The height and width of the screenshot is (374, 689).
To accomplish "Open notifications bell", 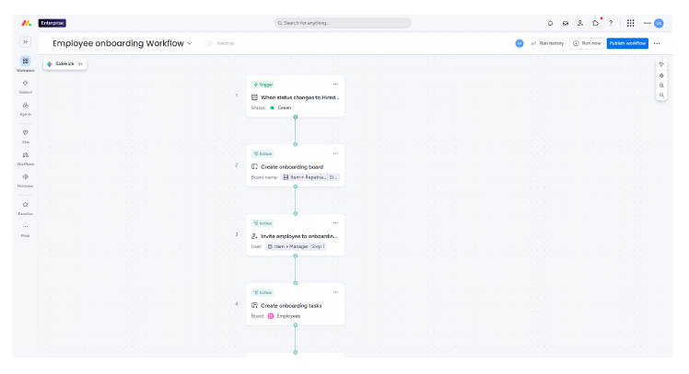I will click(x=550, y=23).
